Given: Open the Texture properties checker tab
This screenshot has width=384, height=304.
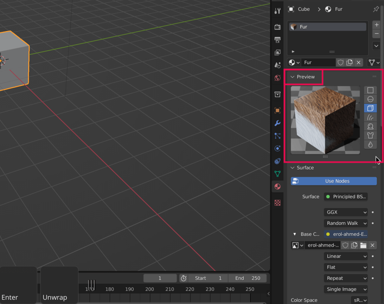Looking at the screenshot, I should tap(277, 203).
